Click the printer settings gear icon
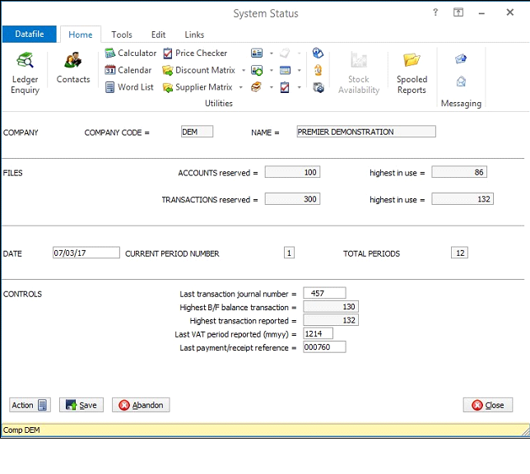This screenshot has height=474, width=530. coord(318,87)
